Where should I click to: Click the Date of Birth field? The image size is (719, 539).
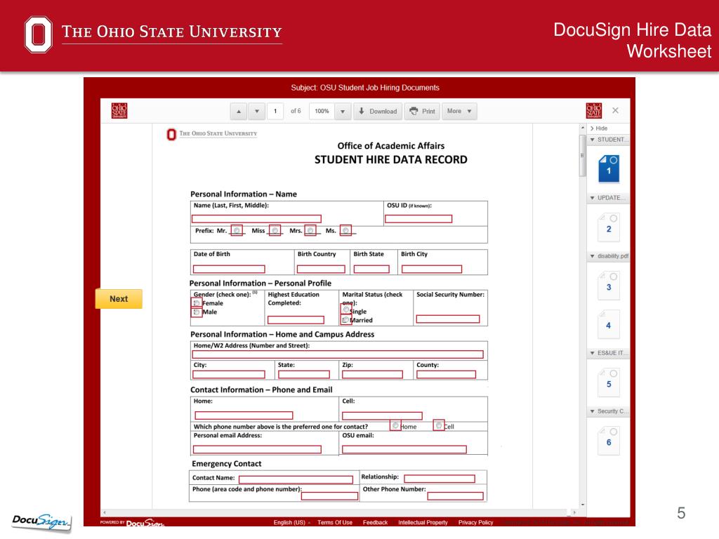coord(229,269)
